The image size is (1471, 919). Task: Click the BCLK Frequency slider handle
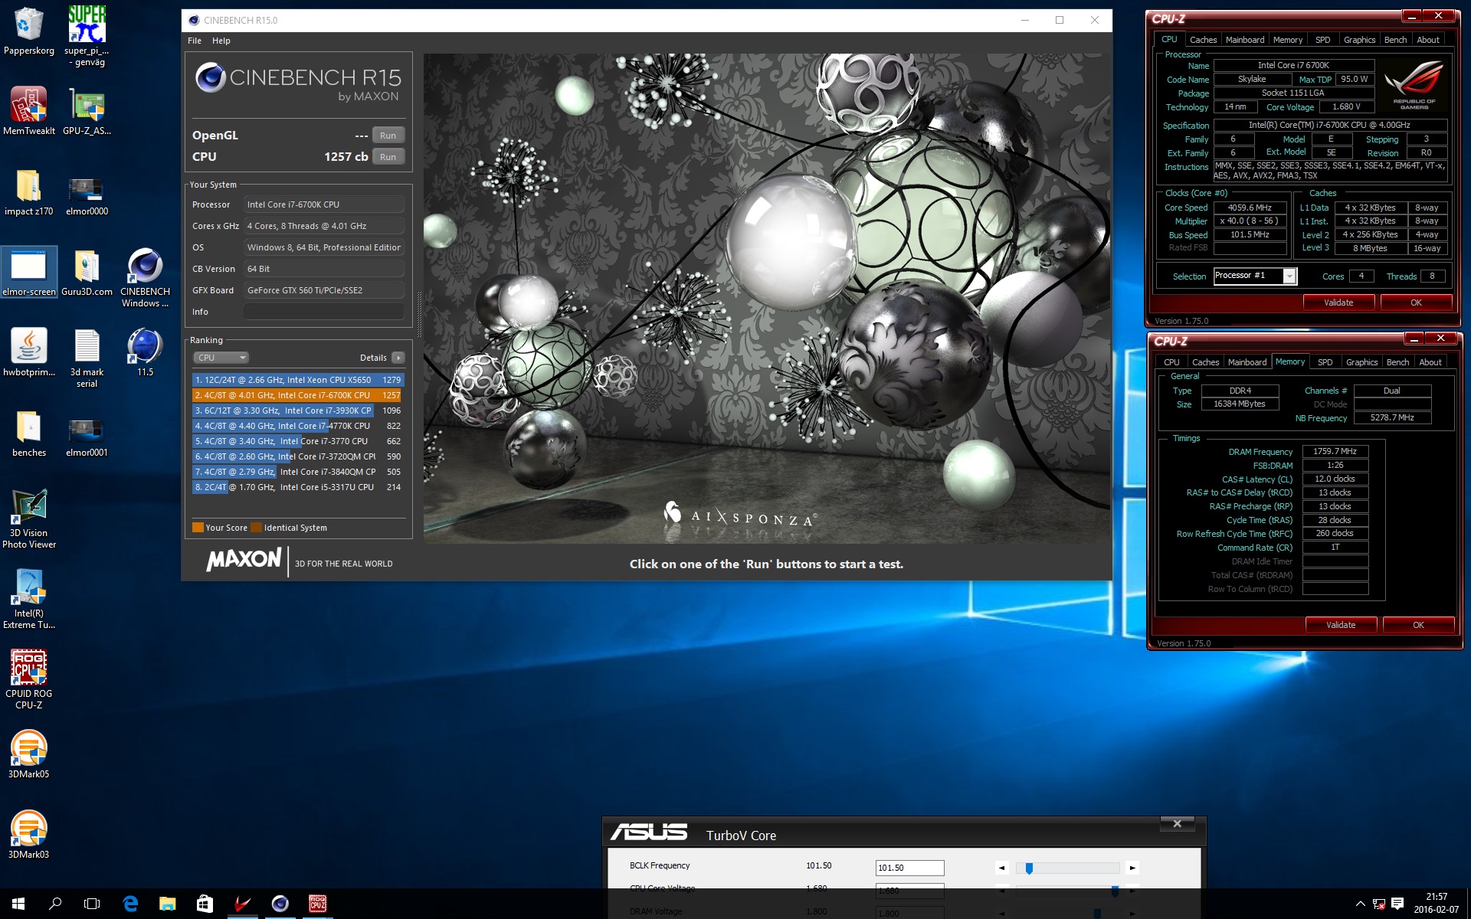[x=1029, y=868]
